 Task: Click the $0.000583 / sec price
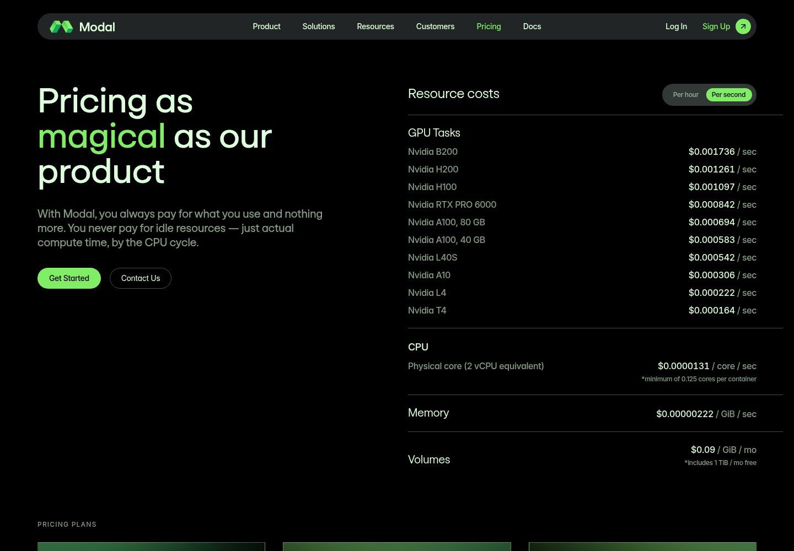tap(722, 240)
